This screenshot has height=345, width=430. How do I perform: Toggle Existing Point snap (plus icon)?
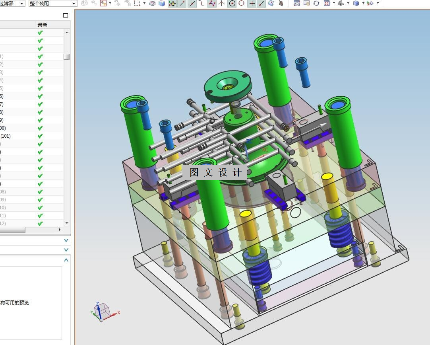tap(252, 3)
